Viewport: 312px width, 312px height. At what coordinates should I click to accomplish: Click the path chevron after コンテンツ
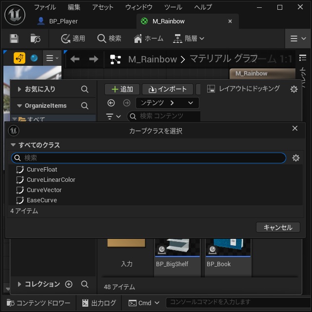(172, 103)
